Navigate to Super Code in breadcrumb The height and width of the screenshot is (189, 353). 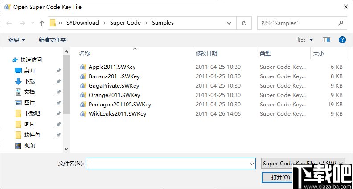[125, 23]
